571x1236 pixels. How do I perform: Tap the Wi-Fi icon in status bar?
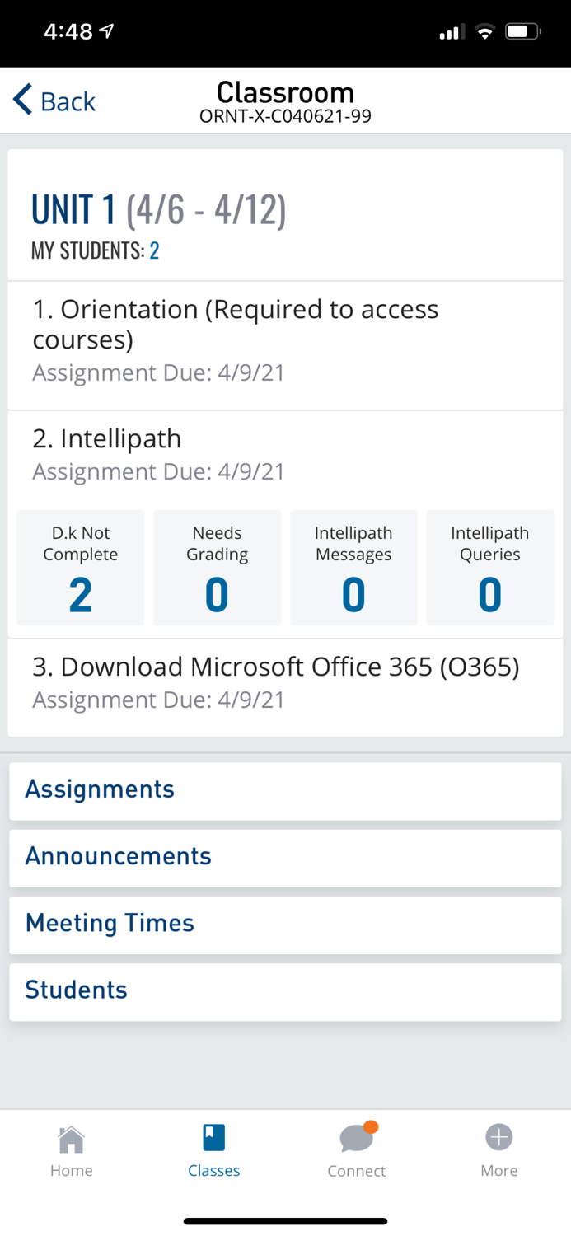484,30
